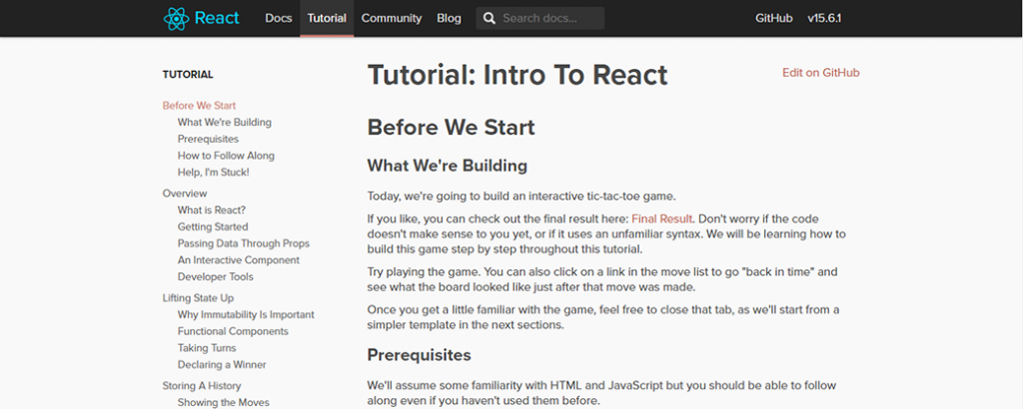
Task: Click the Edit on GitHub link
Action: [x=820, y=73]
